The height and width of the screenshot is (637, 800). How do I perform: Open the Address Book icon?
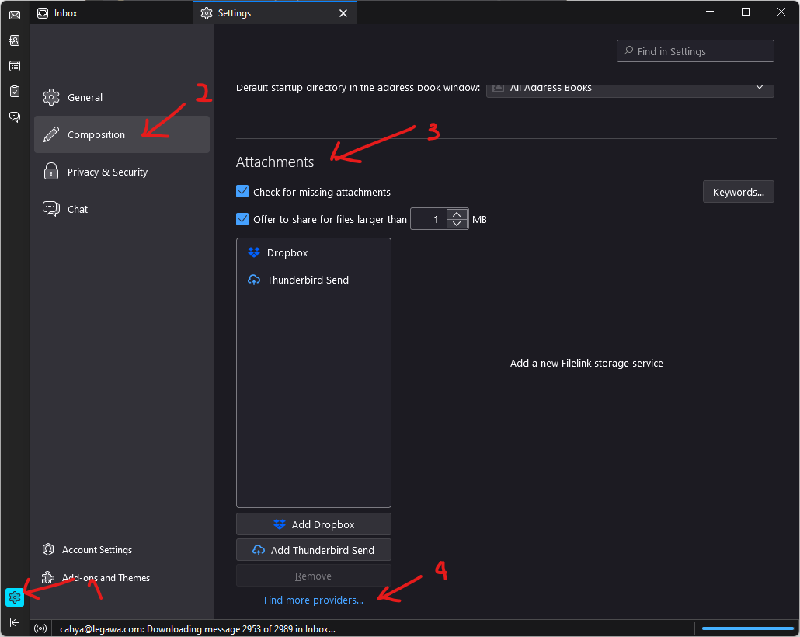click(x=14, y=40)
